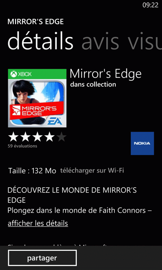Tap the Mirror's Edge app title
Screen dimensions: 162x270
pyautogui.click(x=105, y=74)
